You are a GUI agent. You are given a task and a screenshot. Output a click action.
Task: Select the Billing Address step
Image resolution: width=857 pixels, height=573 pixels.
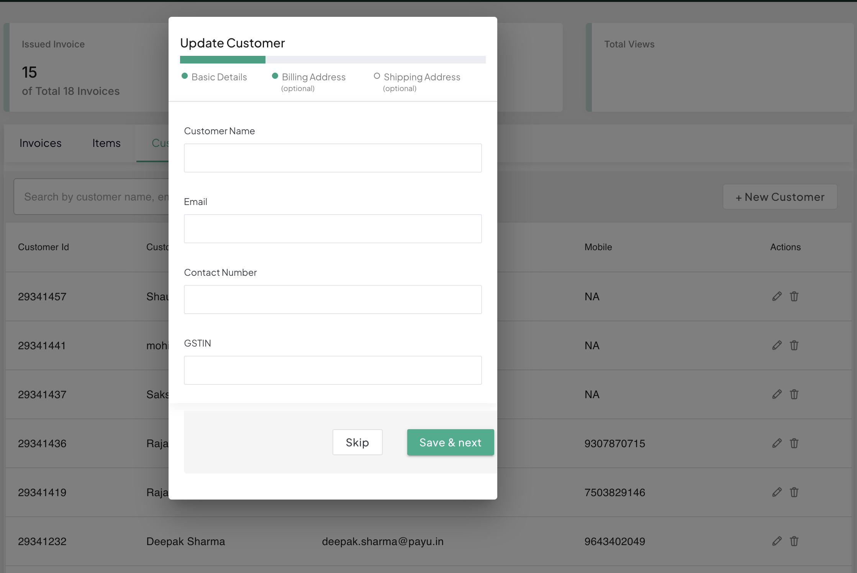point(313,77)
